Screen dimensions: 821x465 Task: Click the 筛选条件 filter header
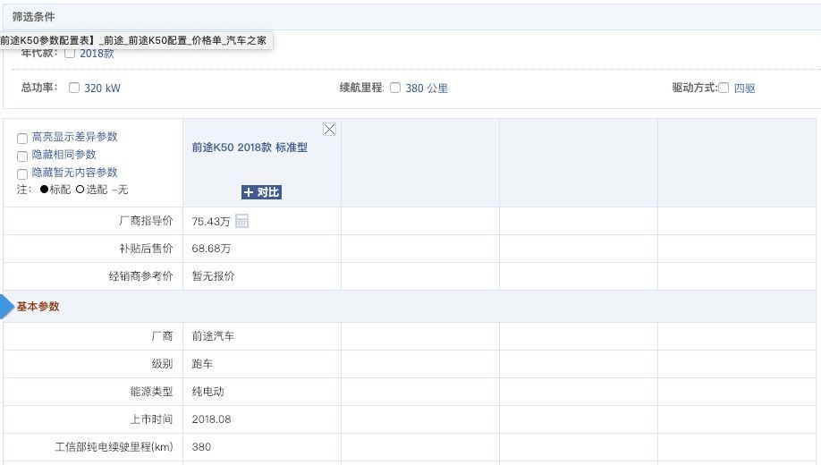(x=33, y=17)
